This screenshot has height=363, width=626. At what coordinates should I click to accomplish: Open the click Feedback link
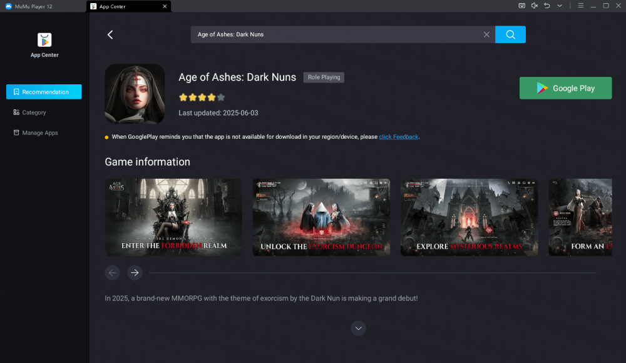tap(398, 137)
